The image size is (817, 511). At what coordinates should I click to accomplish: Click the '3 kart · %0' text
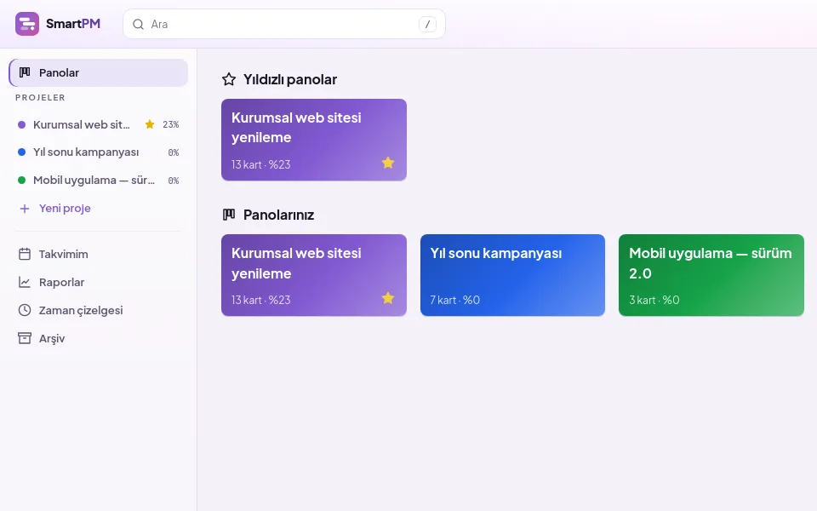(654, 300)
